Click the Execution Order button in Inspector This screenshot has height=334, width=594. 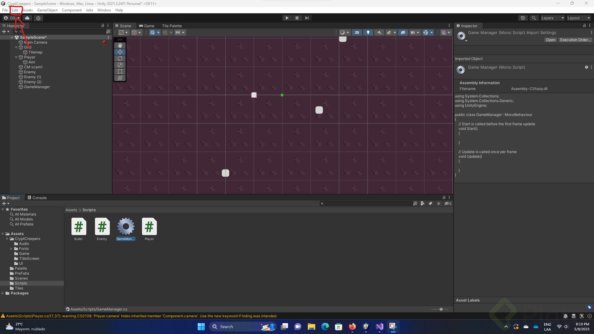575,40
